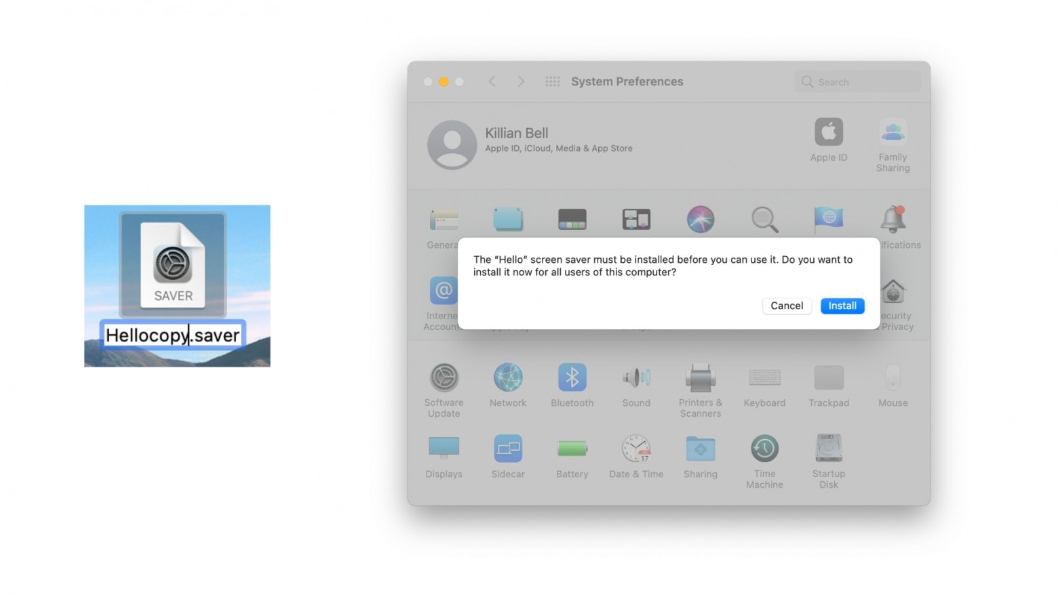Go back using the back arrow
Screen dimensions: 1058x595
pyautogui.click(x=492, y=81)
